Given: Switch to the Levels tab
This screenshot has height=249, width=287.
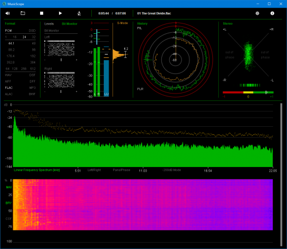Looking at the screenshot, I should click(x=49, y=24).
